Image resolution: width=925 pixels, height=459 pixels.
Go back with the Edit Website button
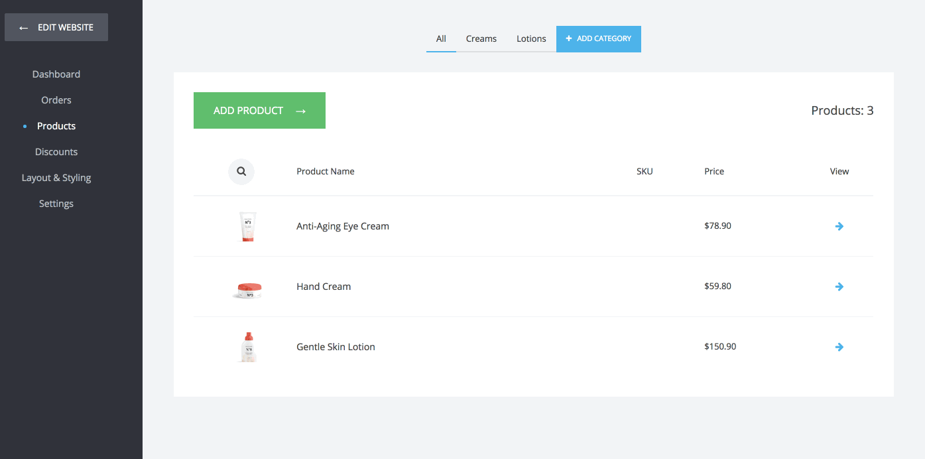56,28
